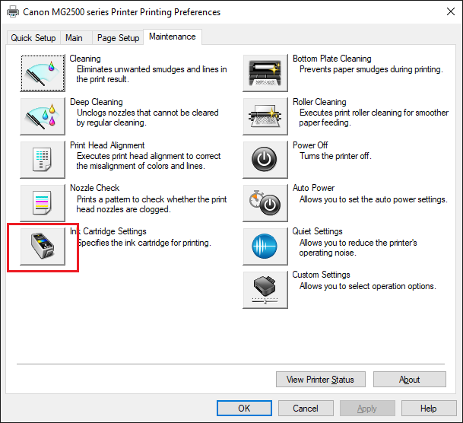Viewport: 463px width, 423px height.
Task: Switch to the Main tab
Action: (75, 38)
